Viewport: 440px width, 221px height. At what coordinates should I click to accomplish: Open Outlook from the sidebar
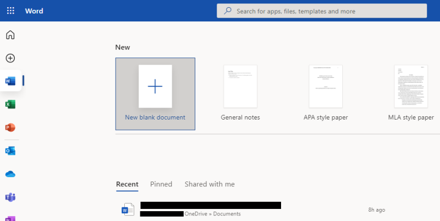[10, 151]
